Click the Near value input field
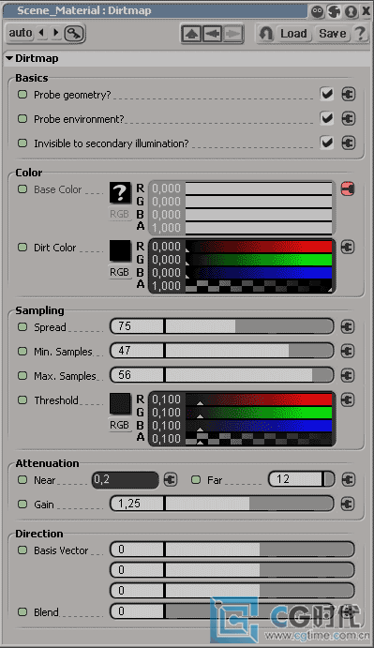 126,480
